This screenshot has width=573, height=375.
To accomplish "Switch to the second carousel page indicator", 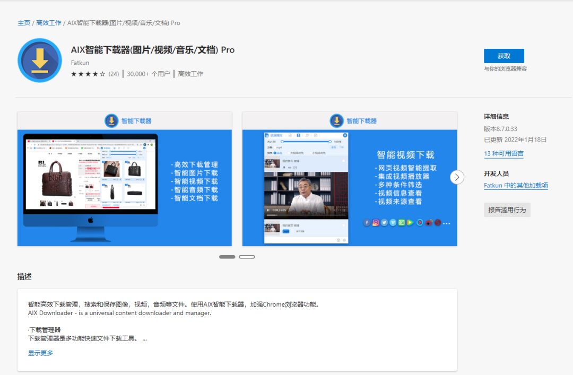I will 247,257.
